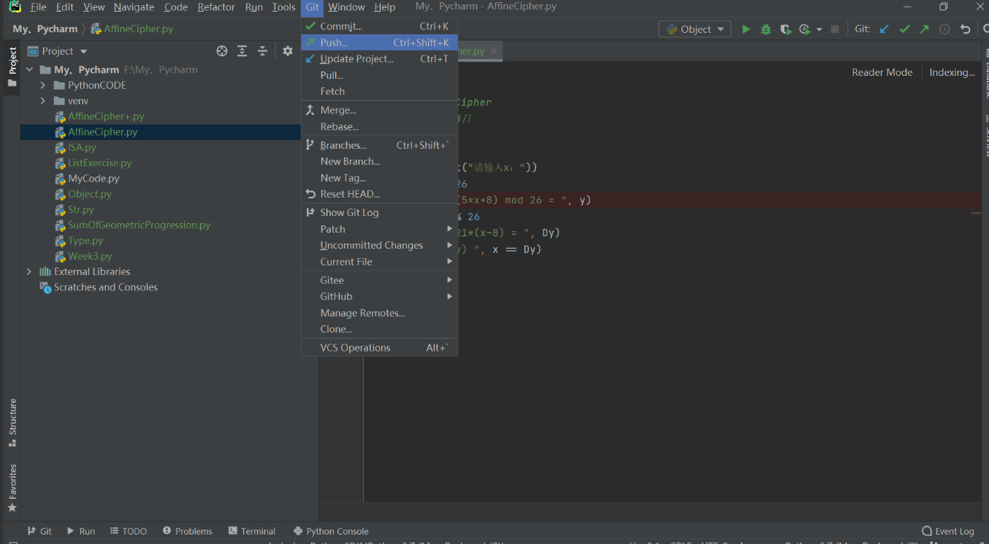Screen dimensions: 989x544
Task: Open the Terminal tab at bottom
Action: [x=251, y=531]
